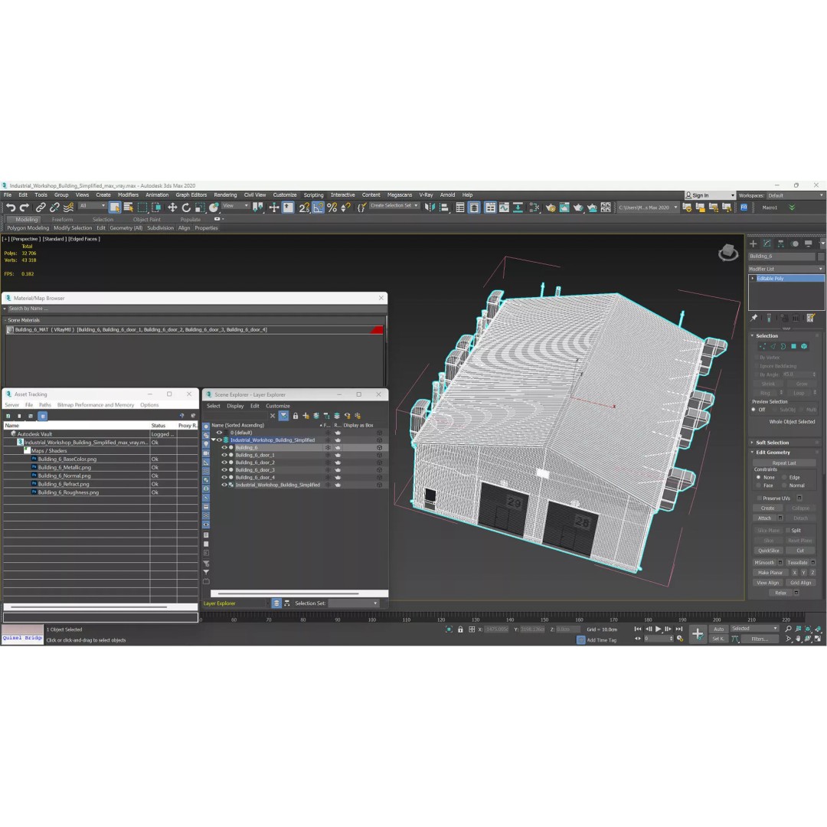Collapse the Selection rollout
This screenshot has height=827, width=827.
coord(767,336)
